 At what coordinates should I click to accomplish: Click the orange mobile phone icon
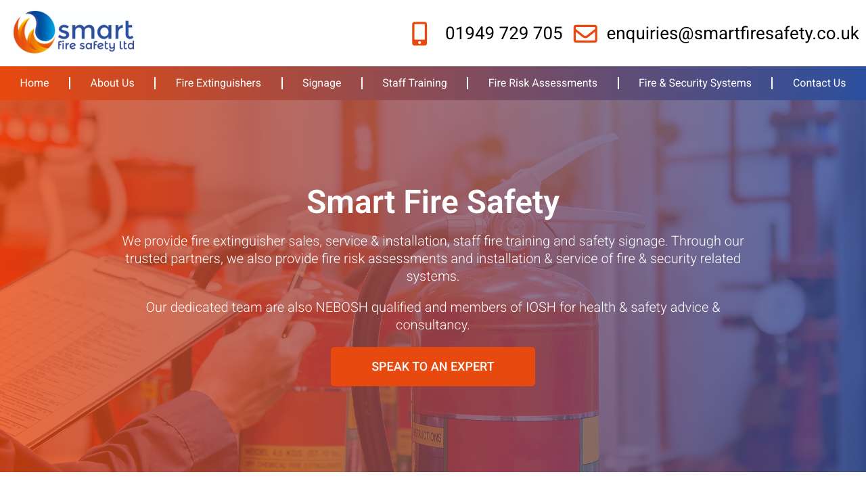click(419, 34)
